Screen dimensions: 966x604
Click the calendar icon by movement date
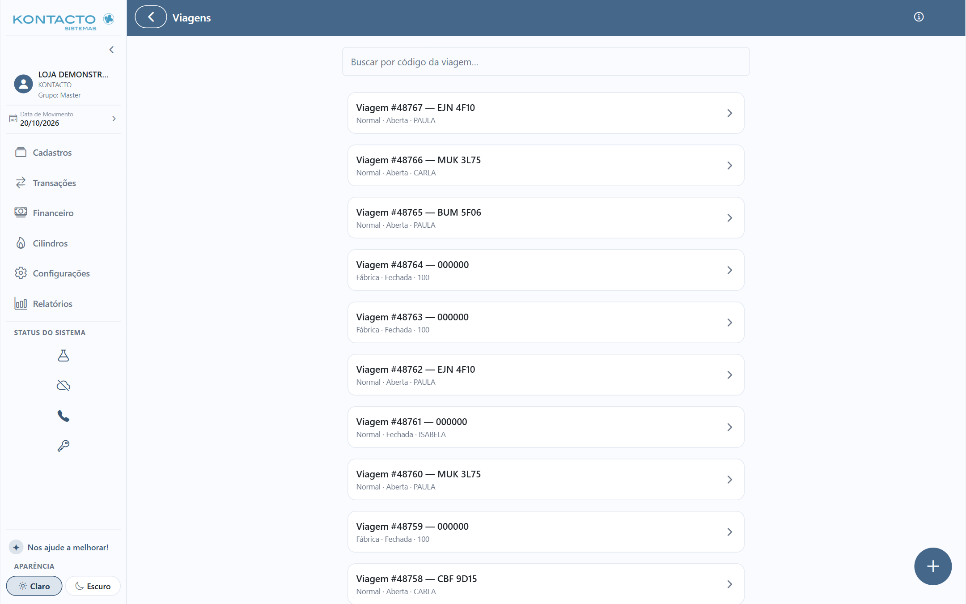(x=13, y=119)
